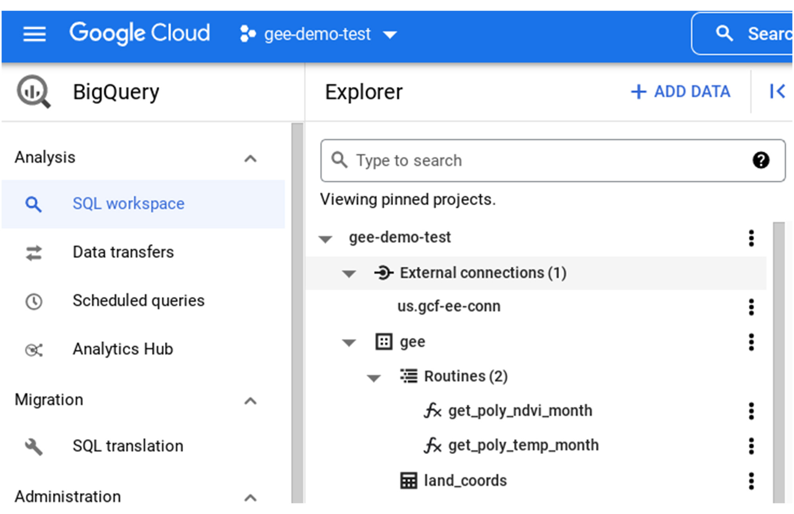Click the Analytics Hub icon
The height and width of the screenshot is (514, 794).
click(x=34, y=350)
